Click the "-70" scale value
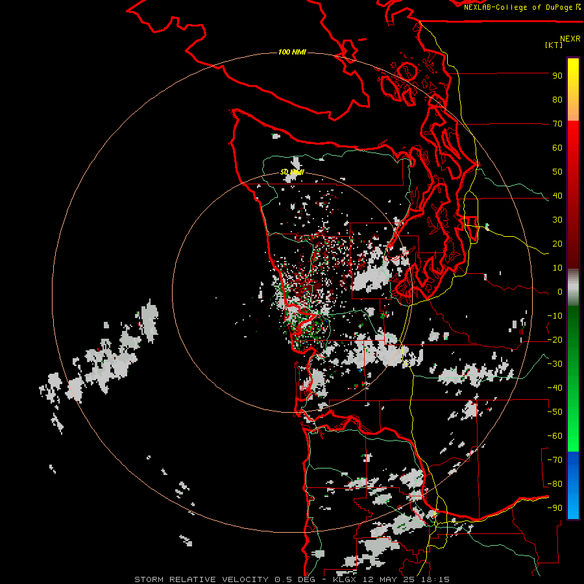This screenshot has height=584, width=584. point(555,460)
